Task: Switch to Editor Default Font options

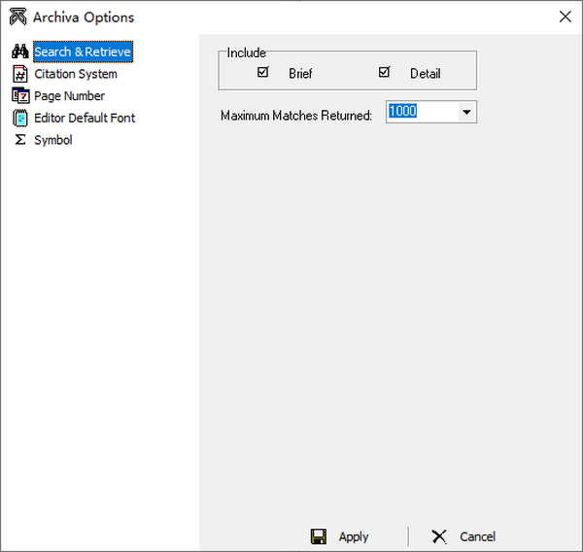Action: (x=85, y=118)
